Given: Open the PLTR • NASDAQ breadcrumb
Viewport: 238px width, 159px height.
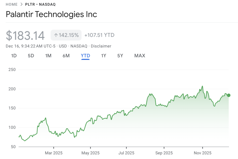Looking at the screenshot, I should [x=40, y=4].
